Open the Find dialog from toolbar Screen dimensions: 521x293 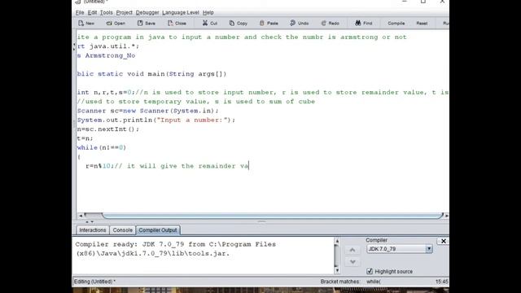coord(364,24)
